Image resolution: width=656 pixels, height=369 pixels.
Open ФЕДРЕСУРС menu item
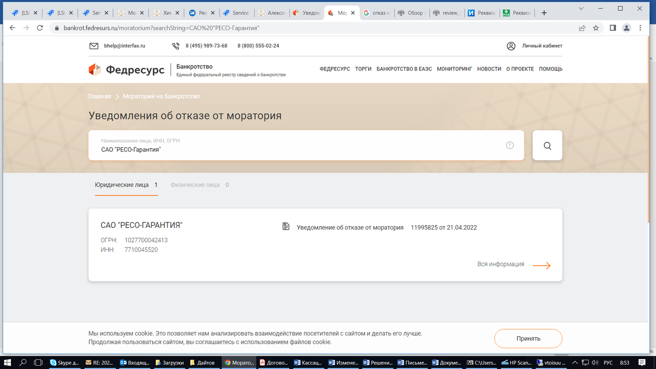pos(335,69)
